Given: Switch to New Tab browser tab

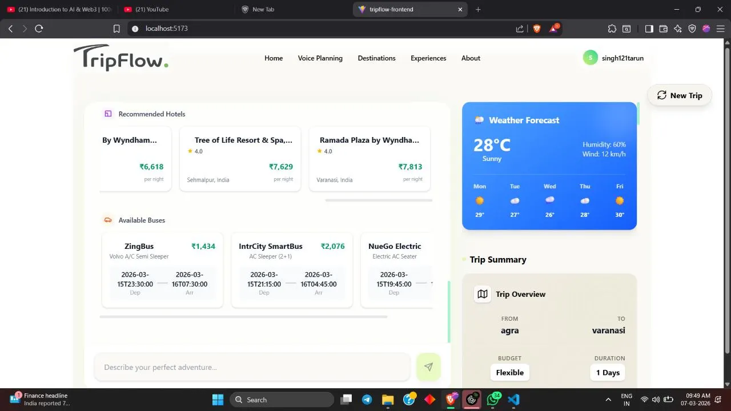Looking at the screenshot, I should (263, 9).
